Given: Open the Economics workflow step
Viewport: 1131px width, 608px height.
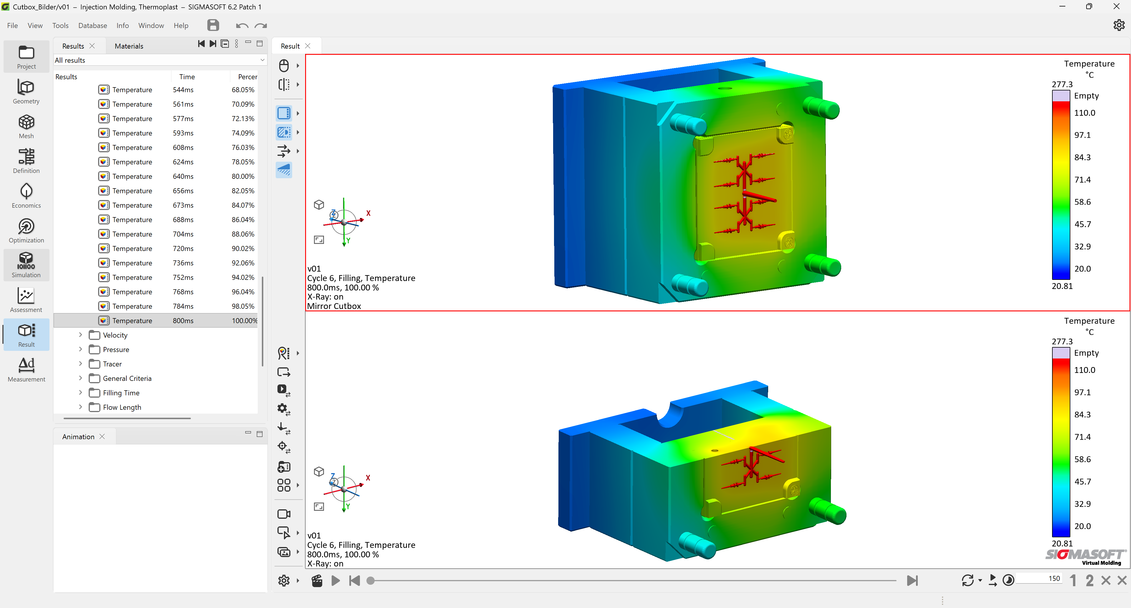Looking at the screenshot, I should point(26,196).
